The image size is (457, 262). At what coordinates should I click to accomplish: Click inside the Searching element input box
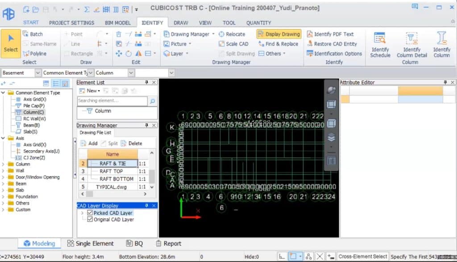click(112, 101)
